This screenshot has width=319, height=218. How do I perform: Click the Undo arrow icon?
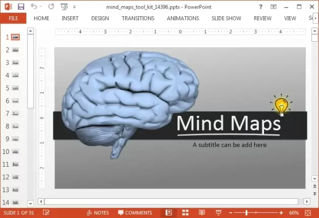coord(34,7)
